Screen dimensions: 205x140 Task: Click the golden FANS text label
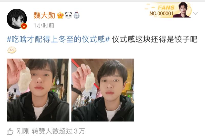point(166,7)
